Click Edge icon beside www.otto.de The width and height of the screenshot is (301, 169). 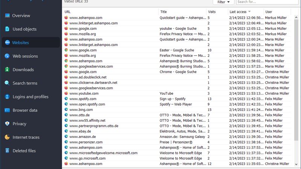[x=66, y=115]
